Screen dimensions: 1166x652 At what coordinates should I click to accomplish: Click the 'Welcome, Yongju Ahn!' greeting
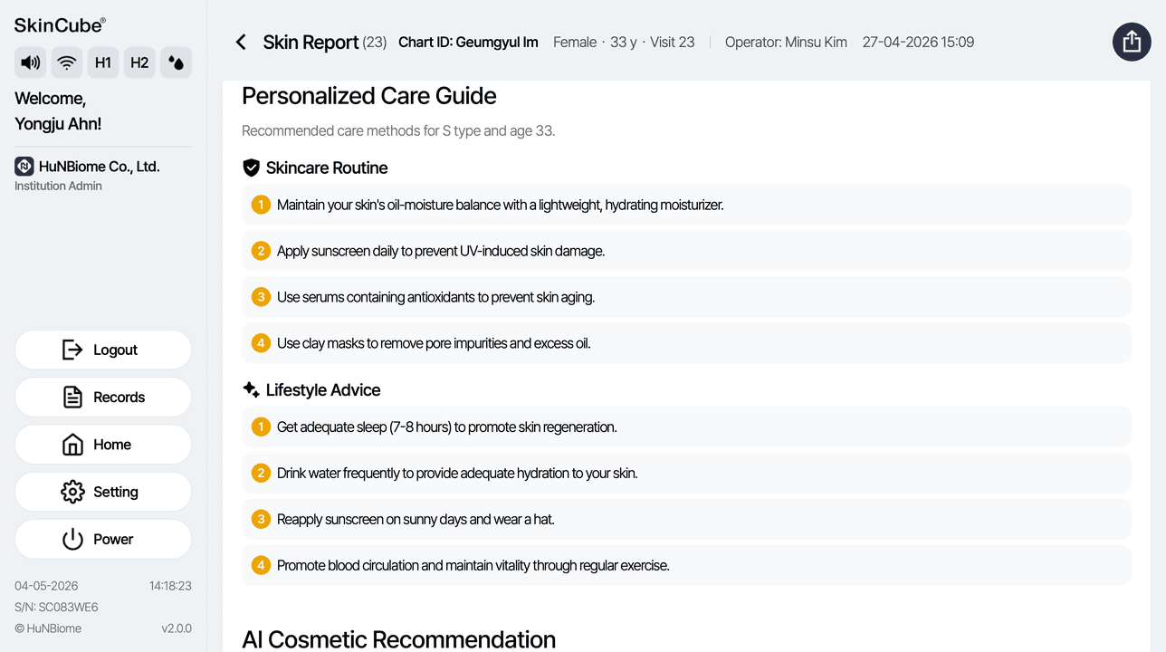pos(58,111)
